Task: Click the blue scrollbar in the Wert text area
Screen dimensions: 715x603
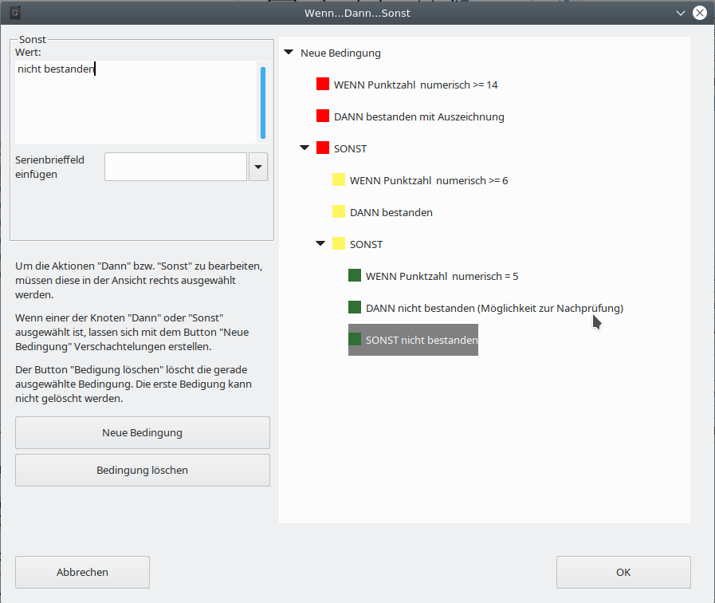Action: pos(263,102)
